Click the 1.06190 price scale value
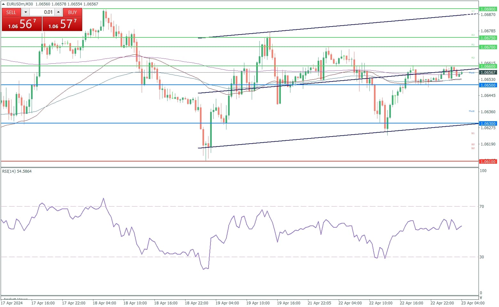 pos(488,144)
